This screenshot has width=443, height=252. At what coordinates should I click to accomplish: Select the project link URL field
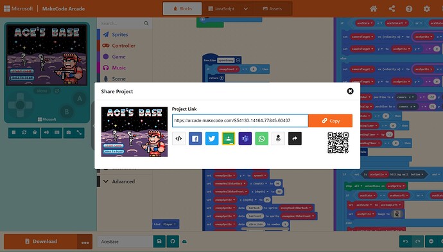pos(240,121)
